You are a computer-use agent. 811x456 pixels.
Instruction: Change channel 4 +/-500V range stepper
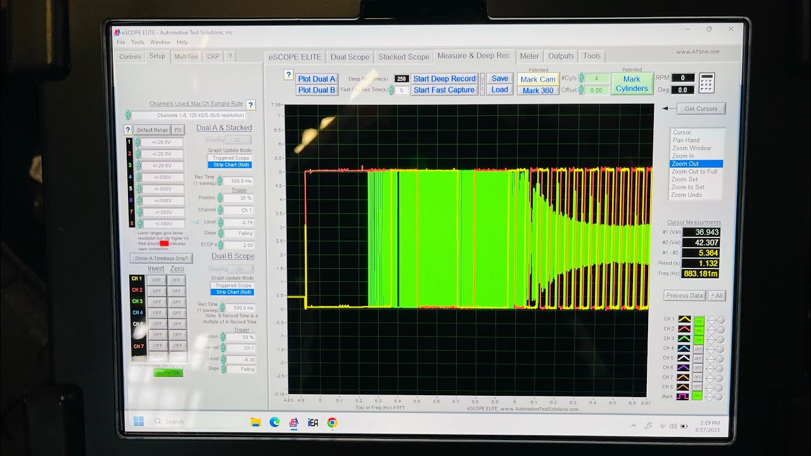point(139,177)
